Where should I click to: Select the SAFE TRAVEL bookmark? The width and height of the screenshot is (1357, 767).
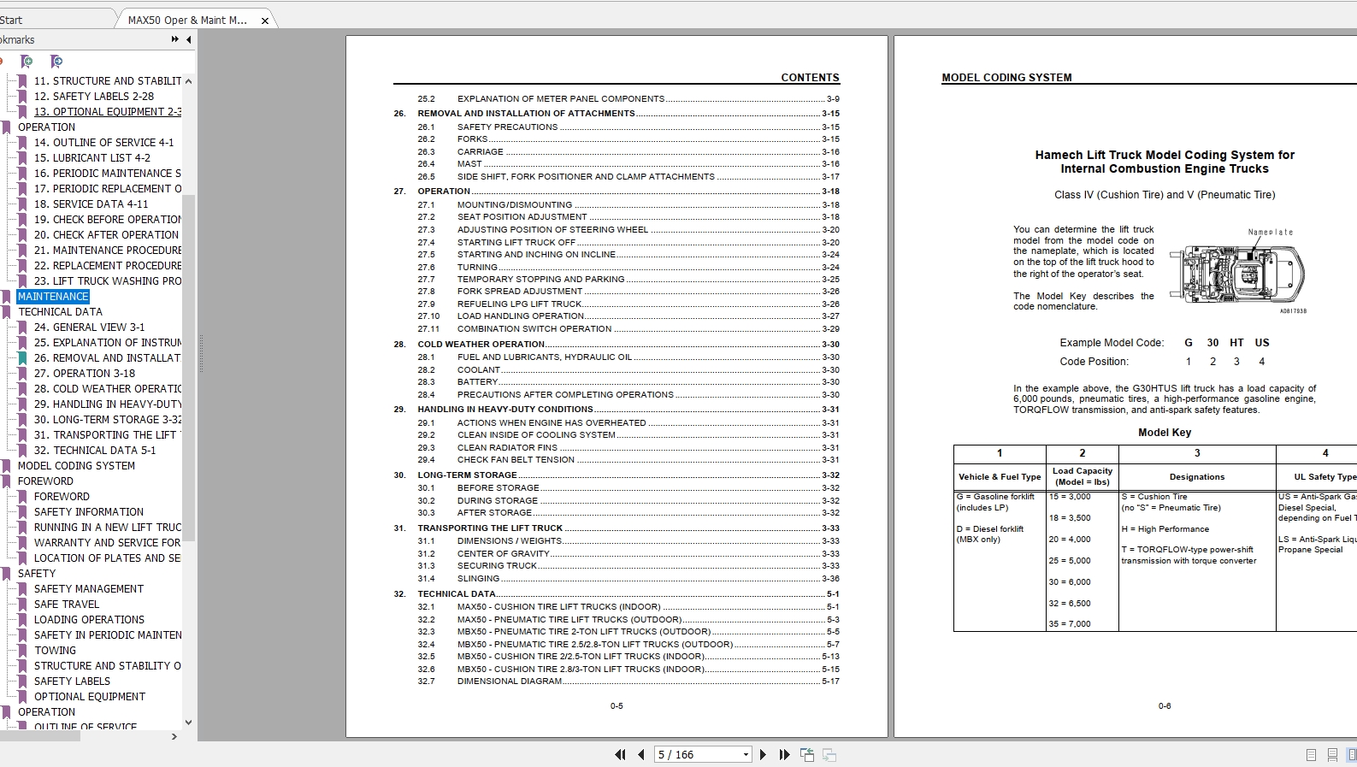click(x=67, y=605)
